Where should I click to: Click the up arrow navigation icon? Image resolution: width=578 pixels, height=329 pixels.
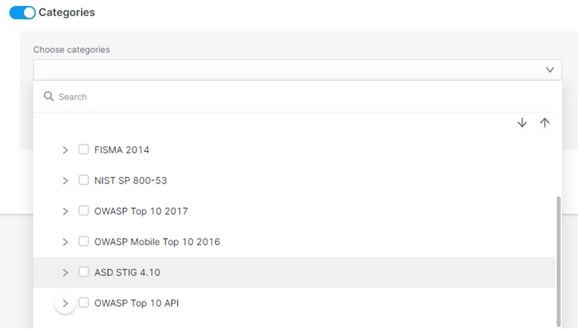tap(545, 123)
